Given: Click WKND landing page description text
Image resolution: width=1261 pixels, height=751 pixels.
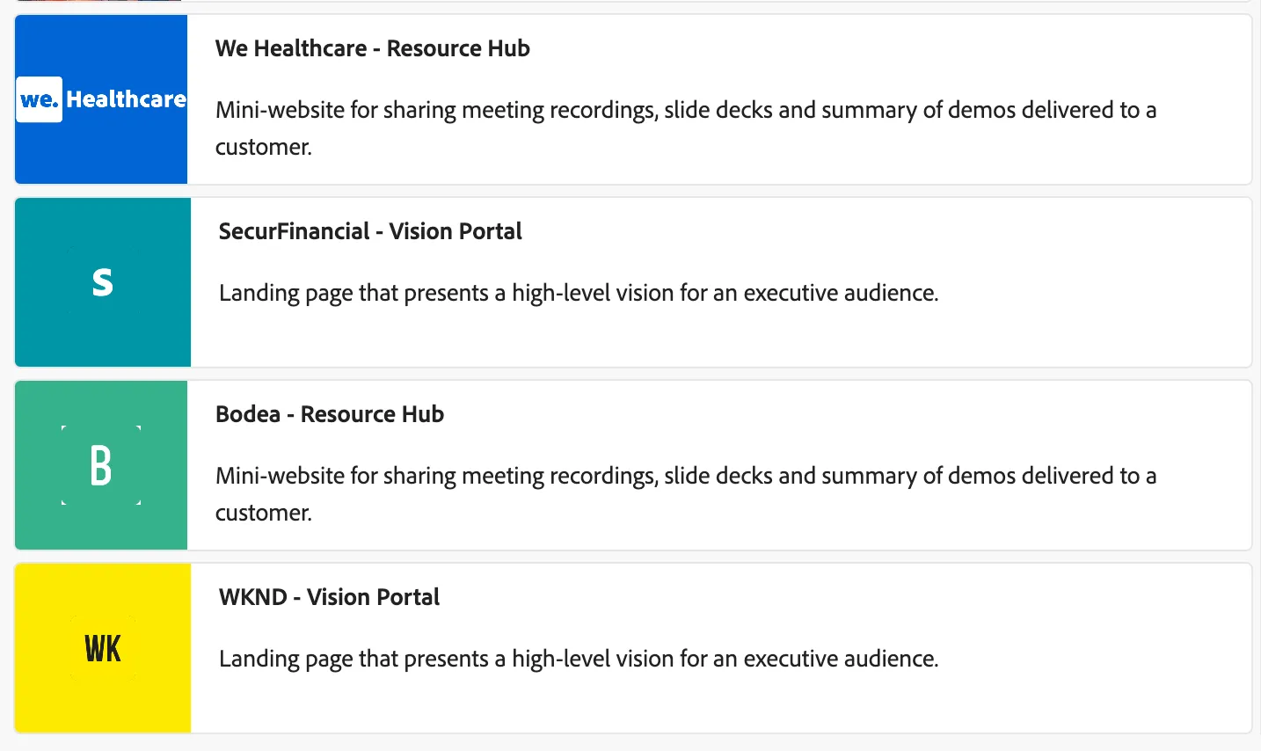Looking at the screenshot, I should pyautogui.click(x=579, y=659).
